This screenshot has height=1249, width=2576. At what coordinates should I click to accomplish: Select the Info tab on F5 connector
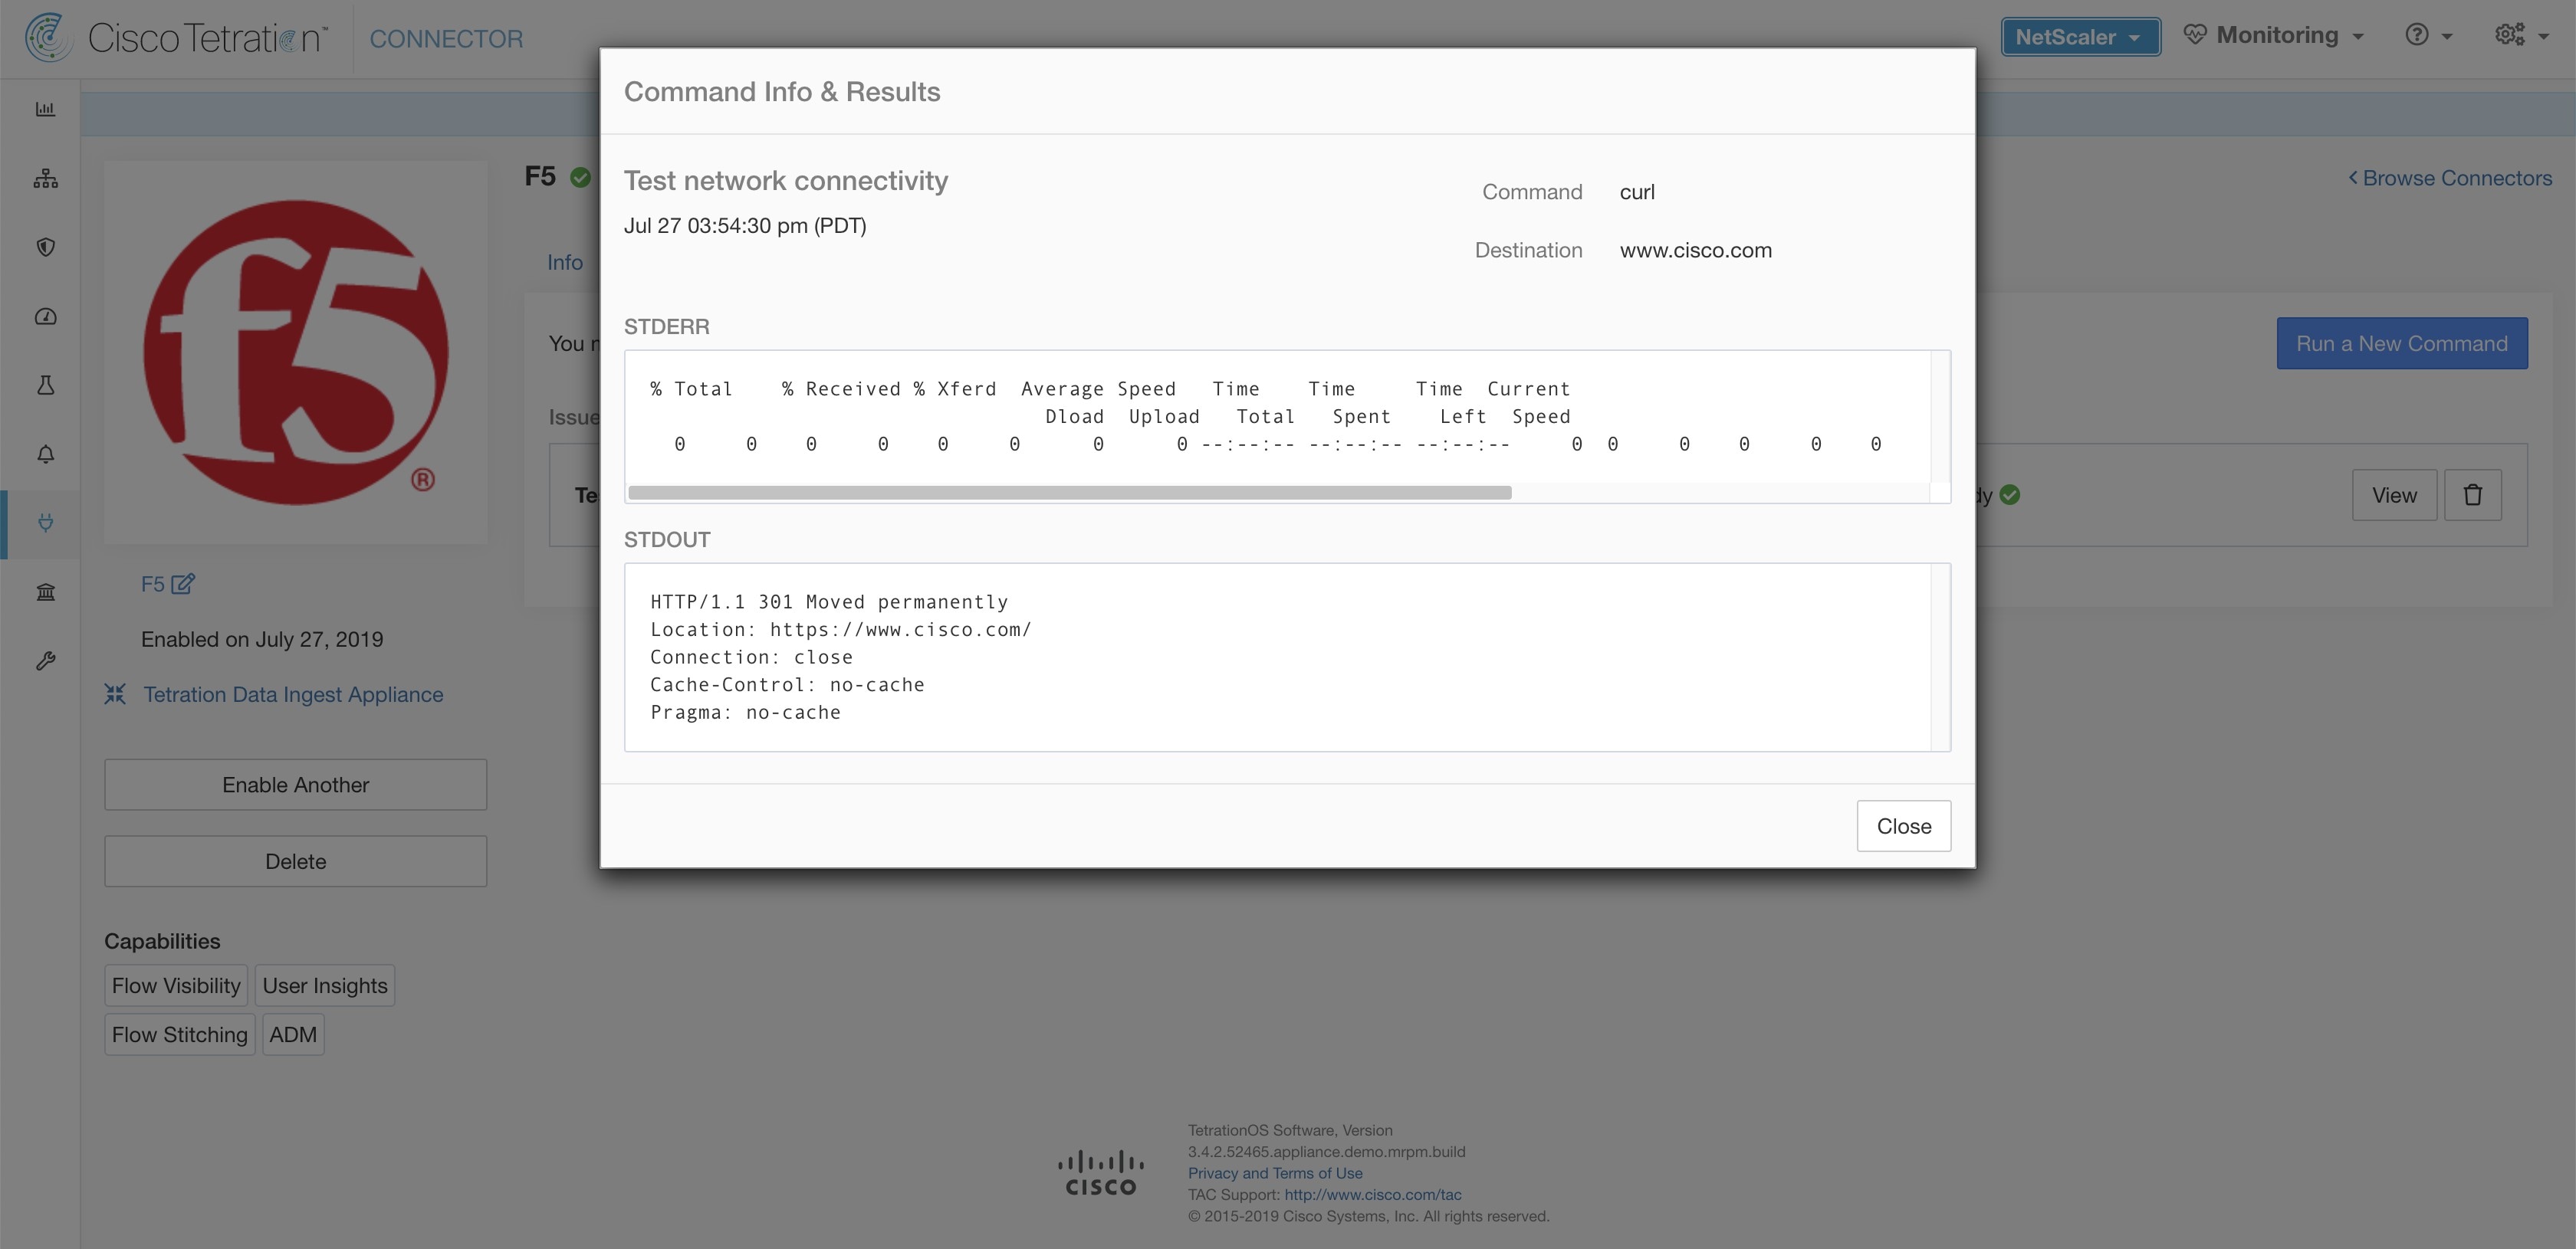click(563, 261)
